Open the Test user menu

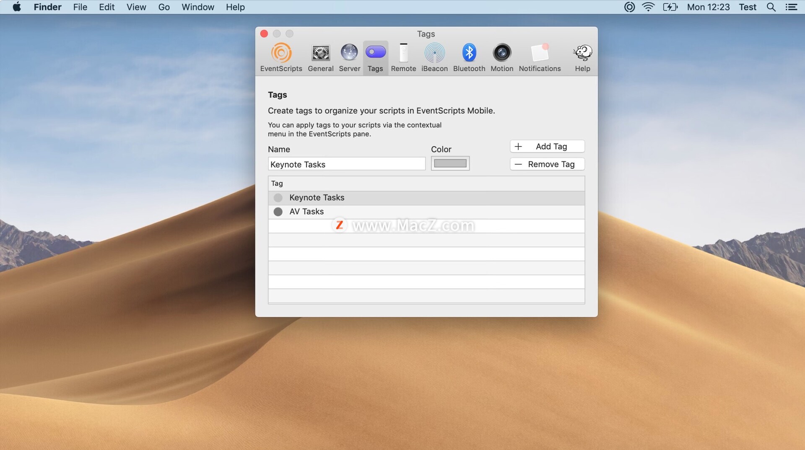click(x=748, y=7)
